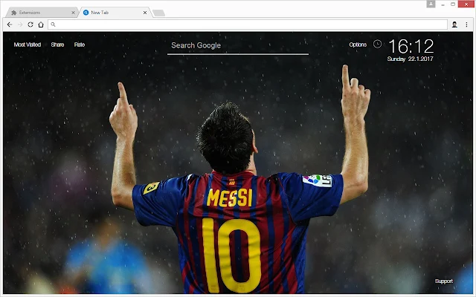Click the New Tab favicon

pos(86,13)
